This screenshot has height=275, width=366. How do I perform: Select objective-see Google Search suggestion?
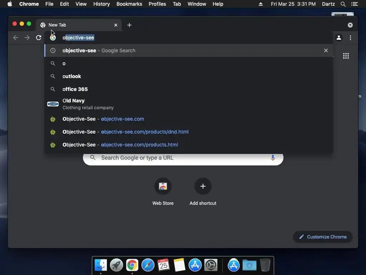point(189,50)
